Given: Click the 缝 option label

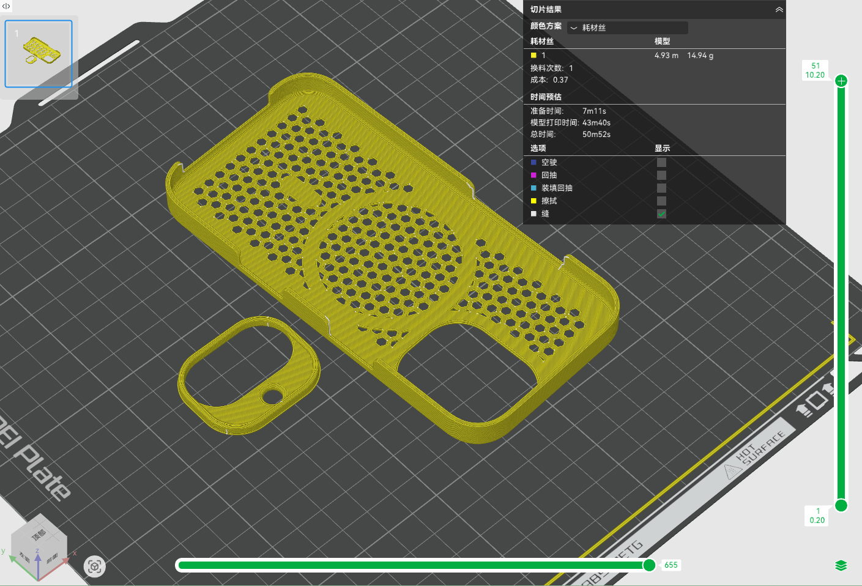Looking at the screenshot, I should click(x=545, y=214).
